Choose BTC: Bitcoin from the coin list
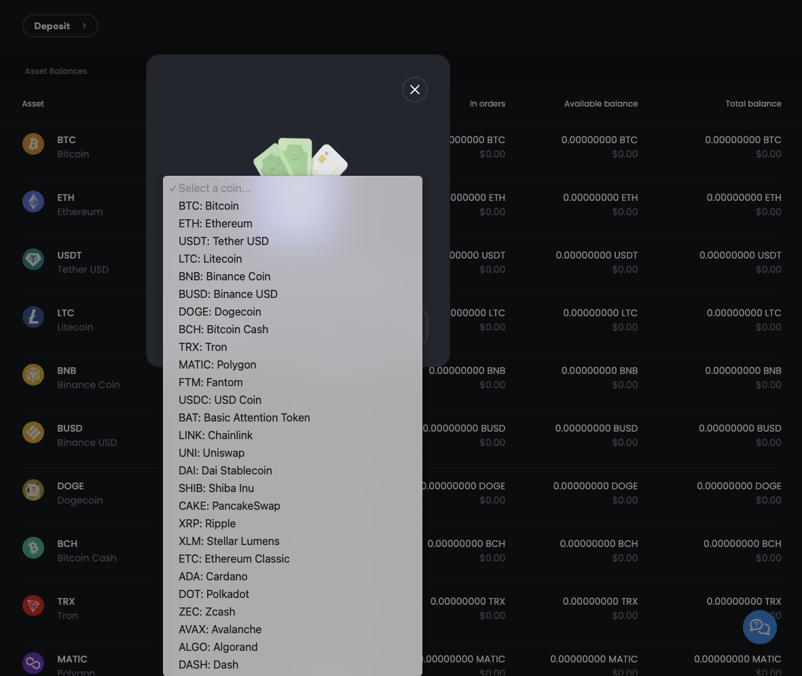Image resolution: width=802 pixels, height=676 pixels. click(x=293, y=206)
